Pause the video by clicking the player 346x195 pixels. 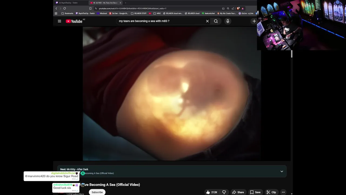click(172, 93)
